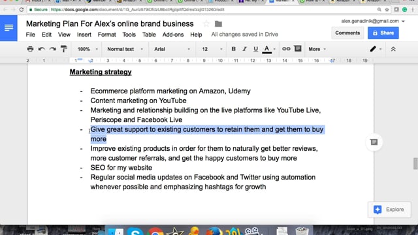
Task: Open browser zoom magnifier icon
Action: (x=379, y=10)
